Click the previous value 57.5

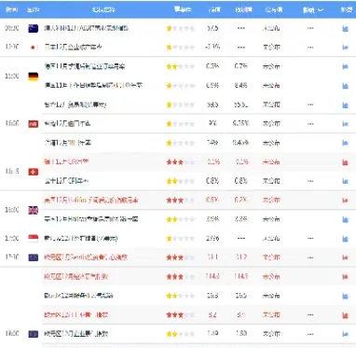pos(212,28)
